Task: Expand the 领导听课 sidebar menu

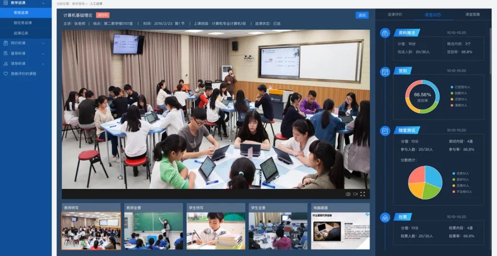Action: 43,63
